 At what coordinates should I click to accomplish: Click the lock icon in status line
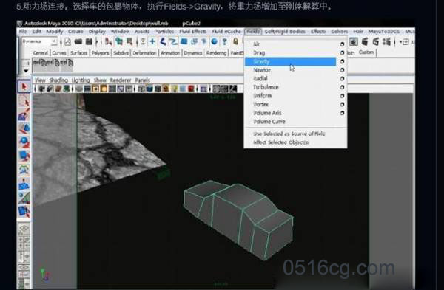235,42
